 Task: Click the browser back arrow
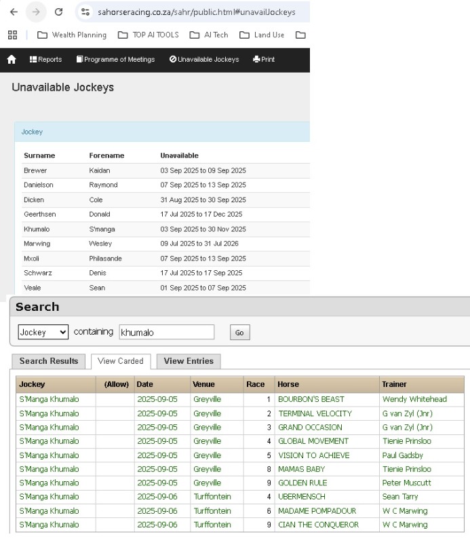[x=14, y=12]
